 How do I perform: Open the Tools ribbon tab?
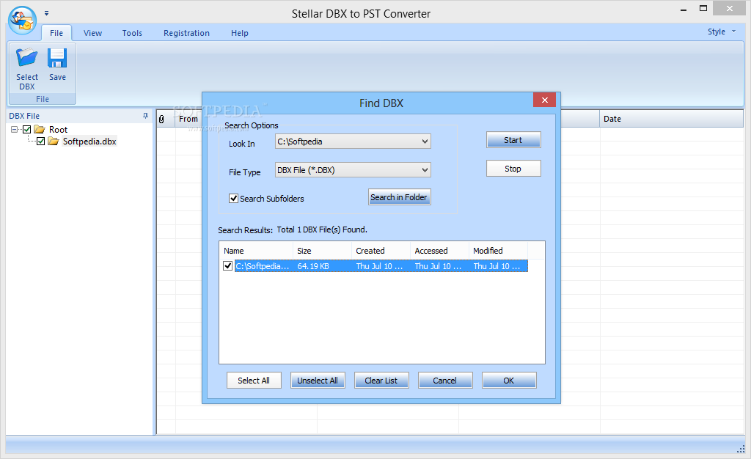[x=132, y=33]
